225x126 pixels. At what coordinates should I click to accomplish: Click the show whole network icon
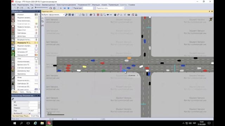[x=98, y=15]
